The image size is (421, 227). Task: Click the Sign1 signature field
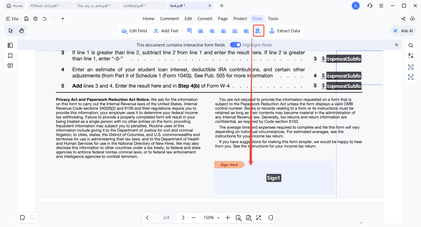click(x=273, y=178)
